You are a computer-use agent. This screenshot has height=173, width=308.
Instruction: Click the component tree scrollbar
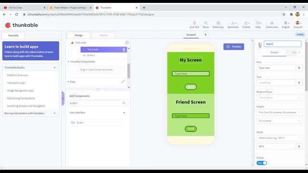(128, 71)
